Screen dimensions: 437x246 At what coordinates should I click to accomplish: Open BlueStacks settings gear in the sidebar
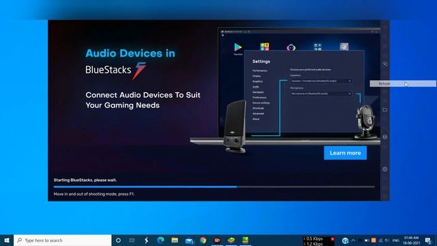point(385,169)
